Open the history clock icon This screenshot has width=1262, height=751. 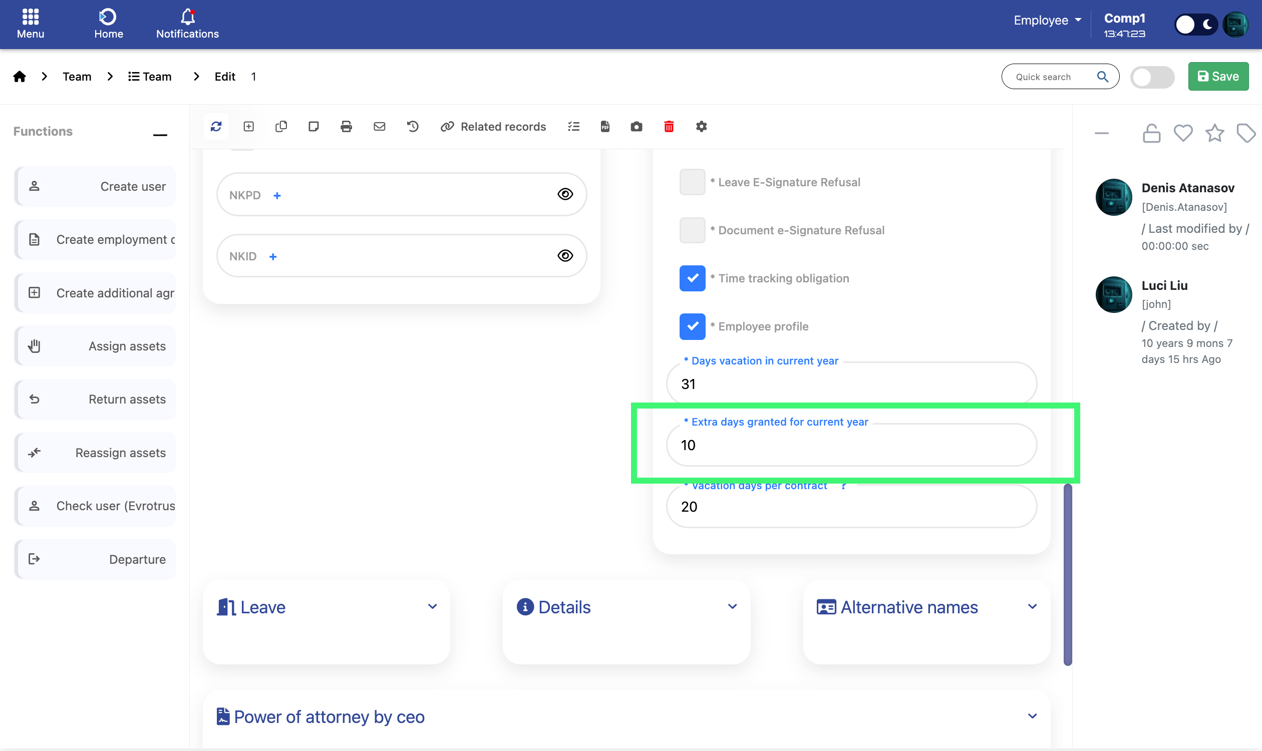pos(413,127)
